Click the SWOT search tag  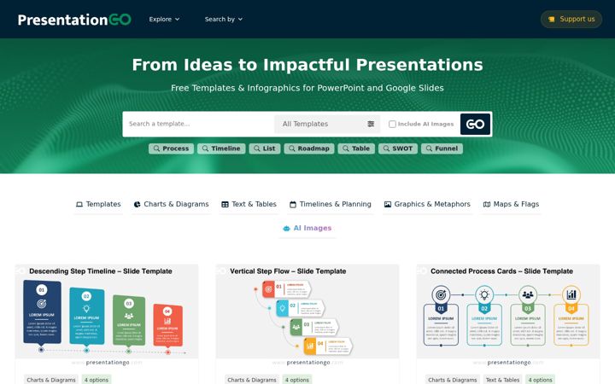[398, 148]
